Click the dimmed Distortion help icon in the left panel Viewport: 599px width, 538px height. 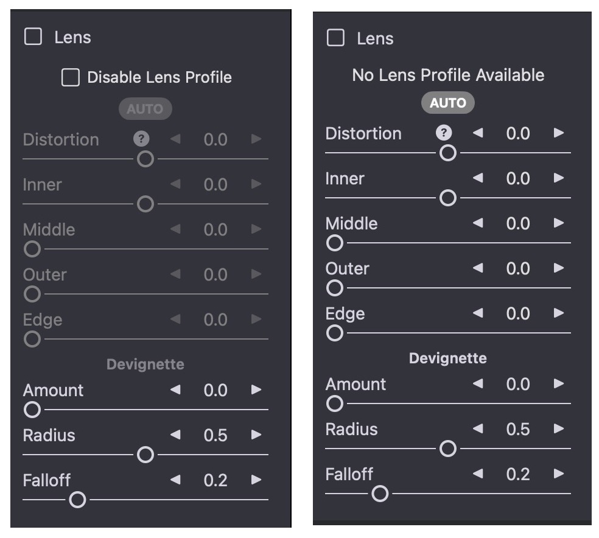[141, 139]
